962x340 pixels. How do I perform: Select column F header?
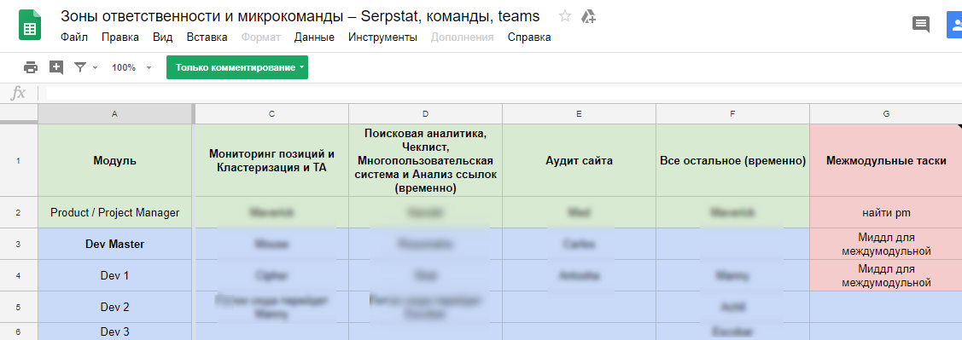click(732, 113)
